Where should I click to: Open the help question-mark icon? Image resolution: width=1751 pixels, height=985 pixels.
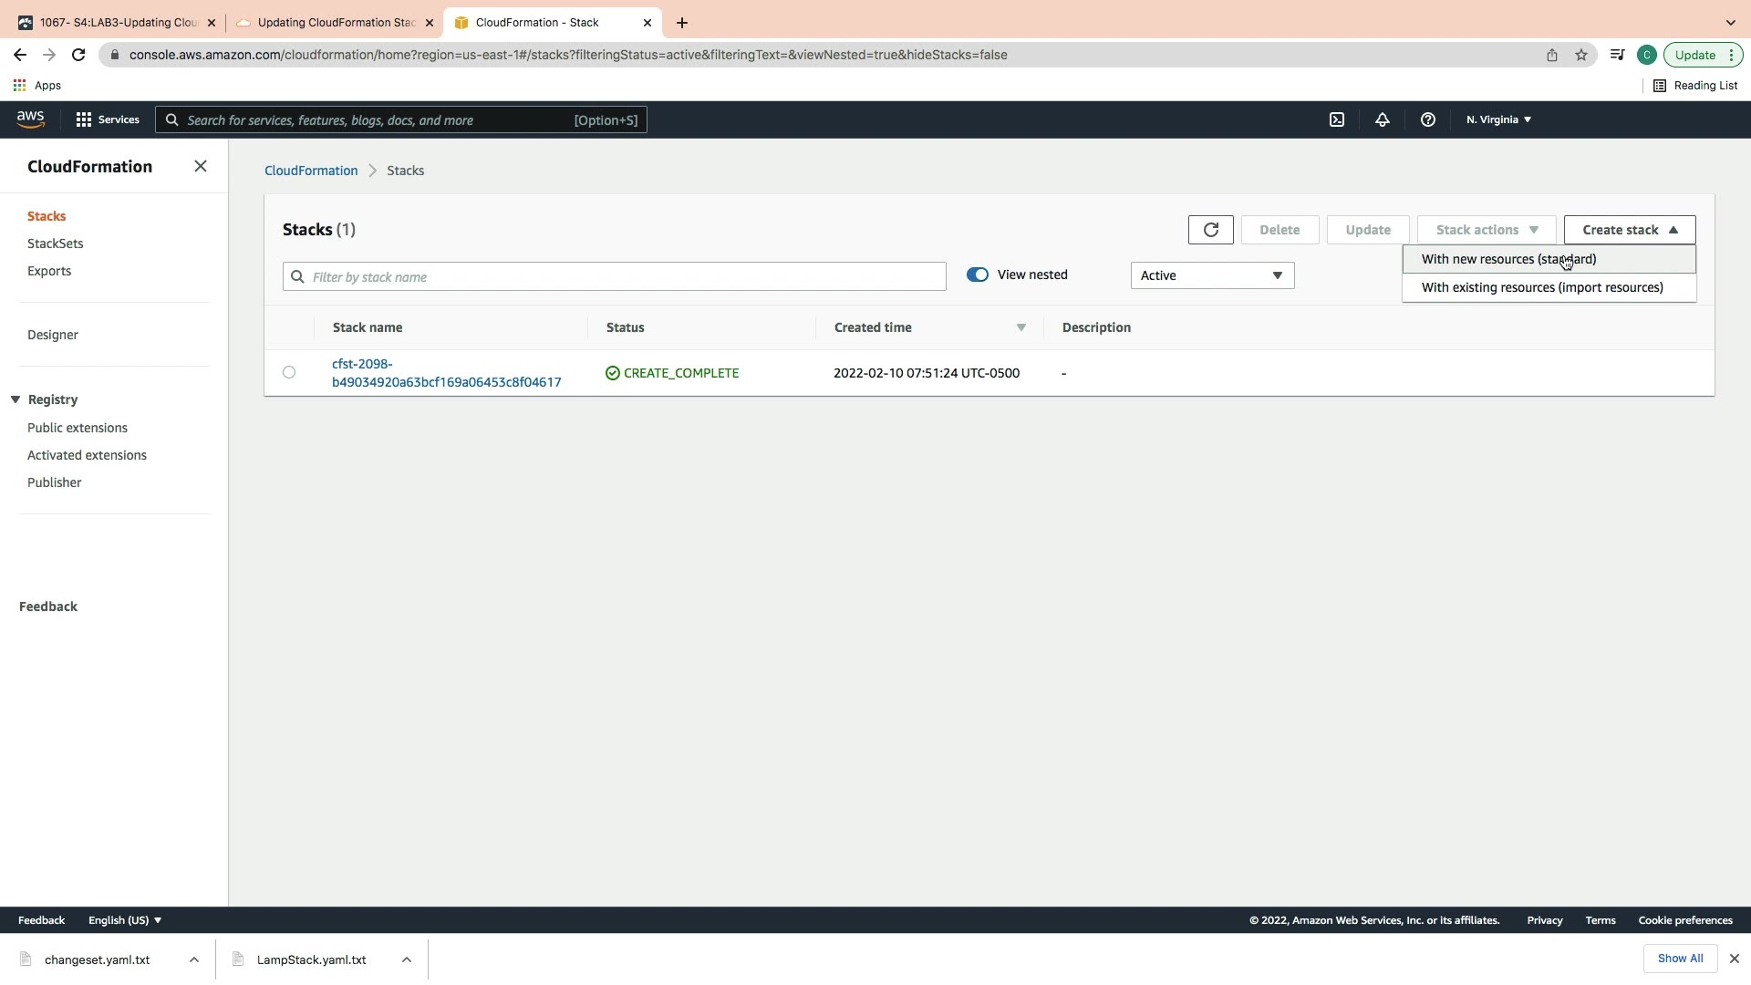tap(1427, 119)
